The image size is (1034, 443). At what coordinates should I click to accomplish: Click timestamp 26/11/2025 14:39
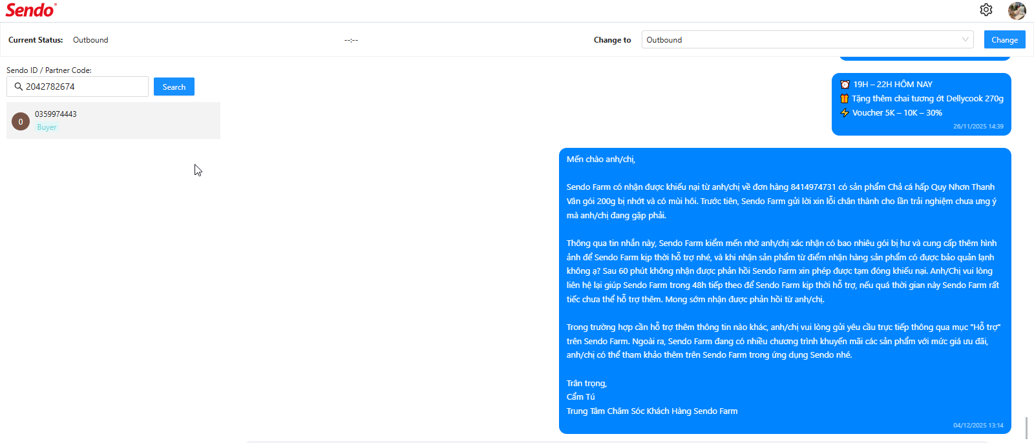[978, 127]
